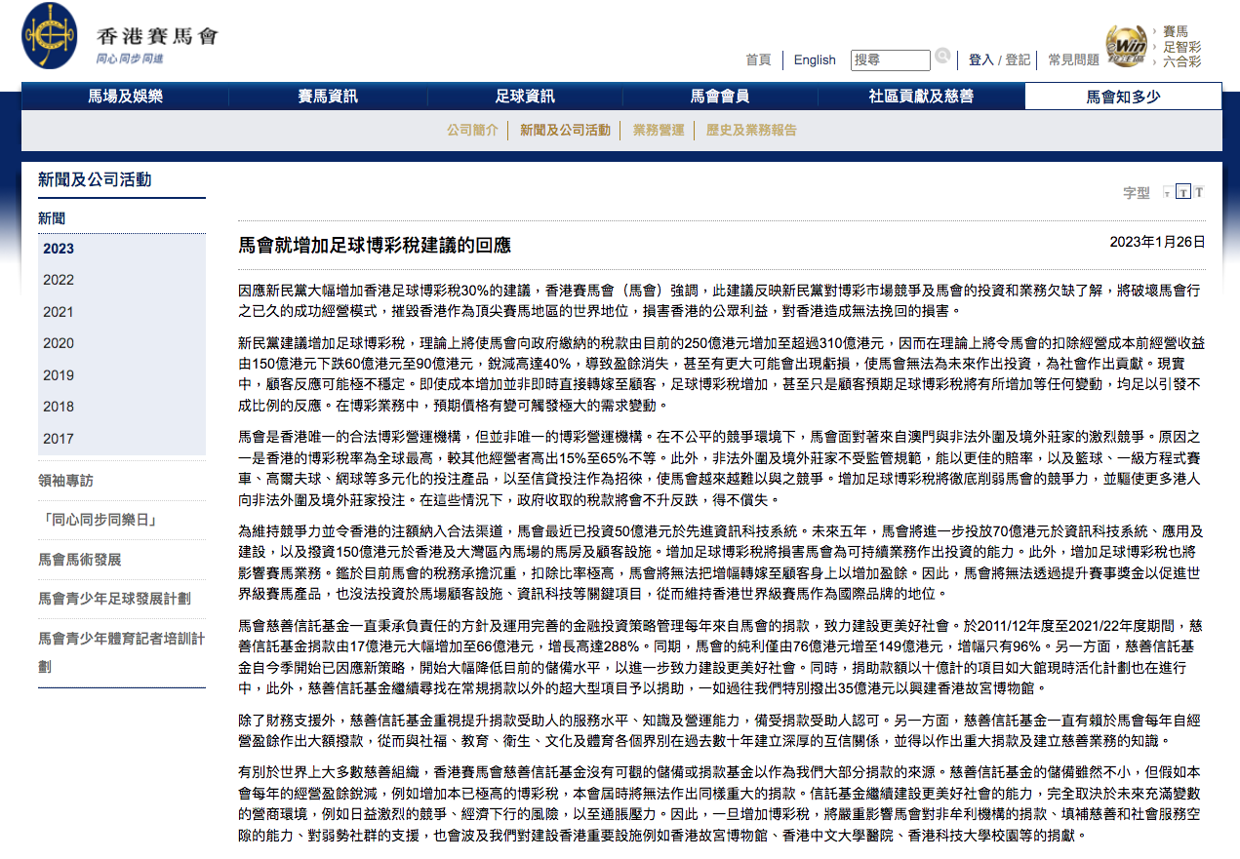Click the 新聞及公司活動 sidebar heading
The image size is (1240, 859).
[x=95, y=179]
